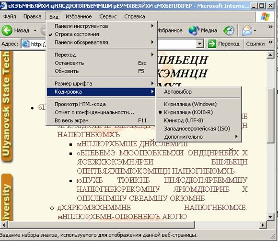Image resolution: width=278 pixels, height=241 pixels.
Task: Expand the Переход submenu in the Вид menu
Action: click(101, 55)
